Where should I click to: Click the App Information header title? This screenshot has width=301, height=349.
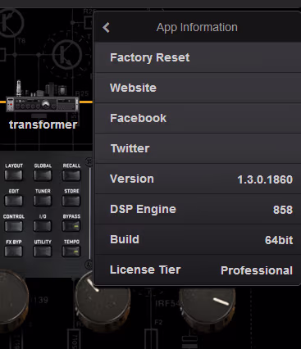coord(197,27)
